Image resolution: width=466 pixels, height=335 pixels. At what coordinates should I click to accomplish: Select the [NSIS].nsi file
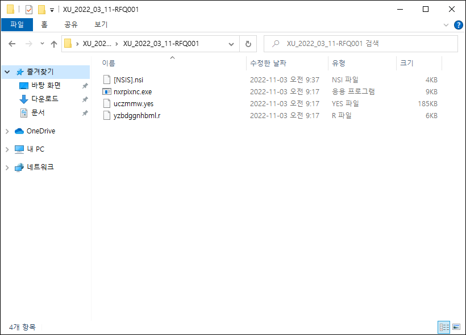click(128, 80)
